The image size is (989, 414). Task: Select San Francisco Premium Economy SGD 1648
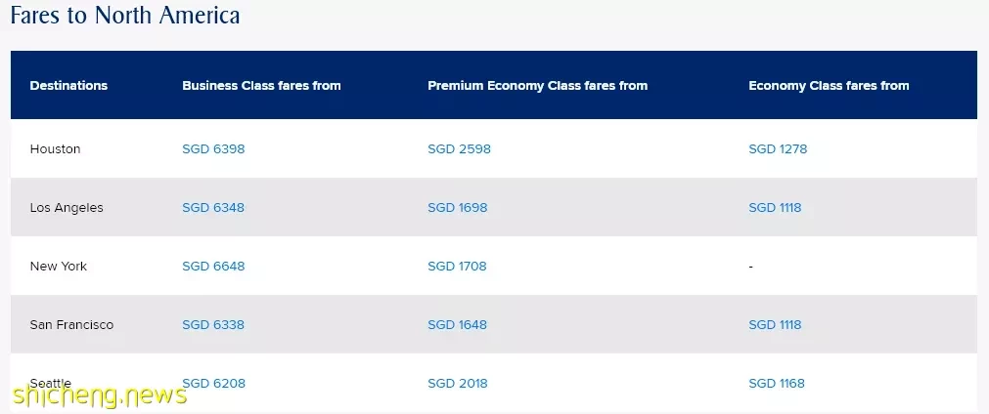457,324
